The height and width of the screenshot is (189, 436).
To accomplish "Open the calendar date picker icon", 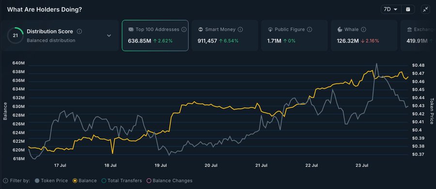I will coord(408,9).
